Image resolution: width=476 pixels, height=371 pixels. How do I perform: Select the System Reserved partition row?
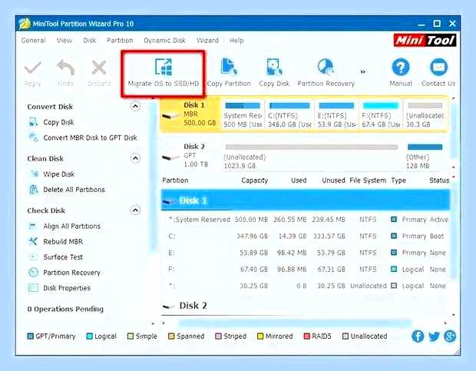tap(307, 220)
